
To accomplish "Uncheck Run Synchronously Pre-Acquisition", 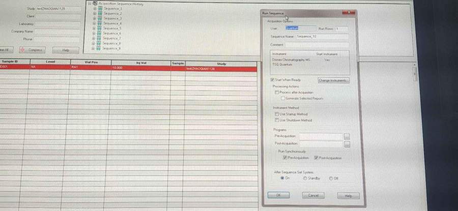I will click(x=285, y=158).
